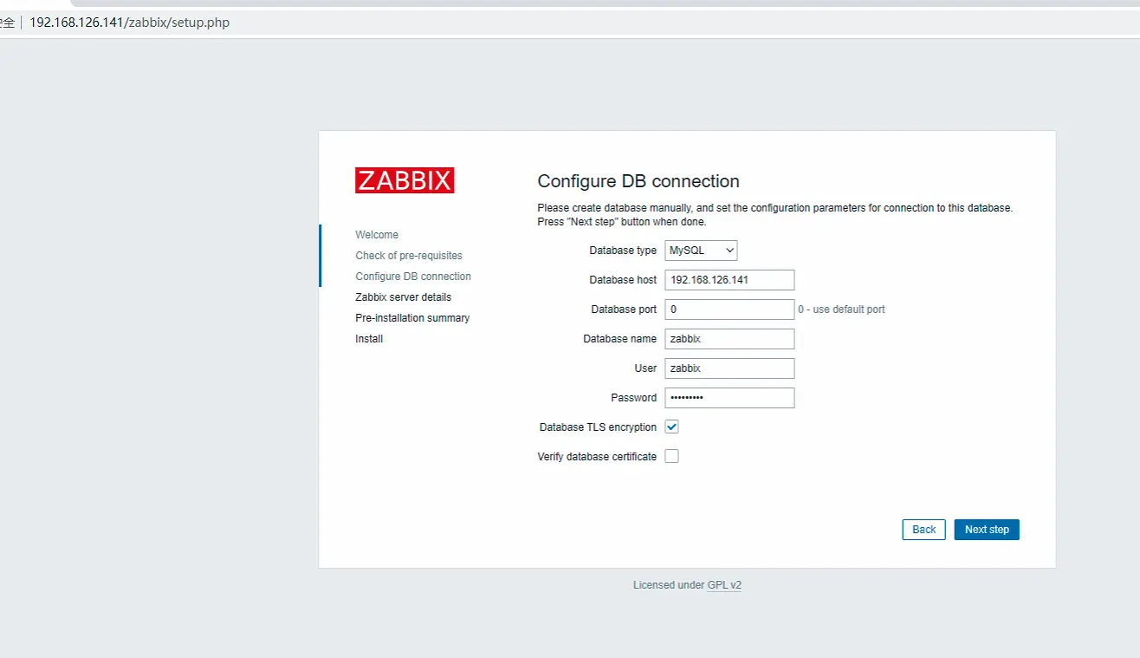This screenshot has height=658, width=1140.
Task: Click the 'Licensed under' footer text
Action: click(669, 585)
